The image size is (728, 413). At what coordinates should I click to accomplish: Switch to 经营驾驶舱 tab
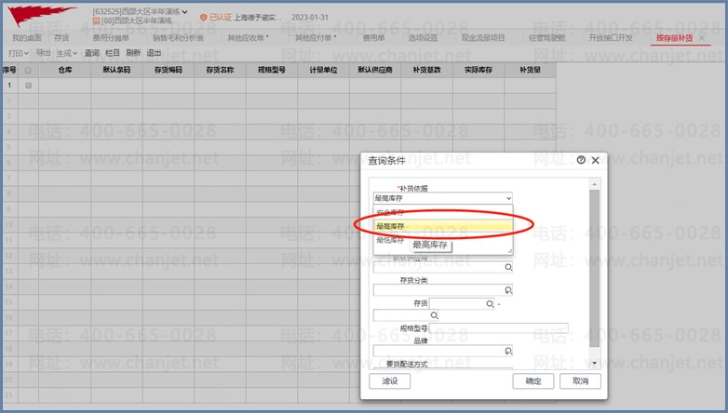tap(546, 38)
